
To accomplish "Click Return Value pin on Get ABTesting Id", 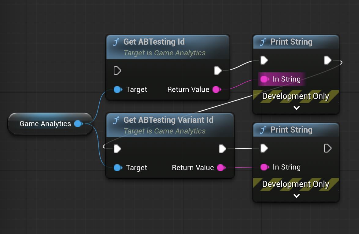I will (216, 90).
